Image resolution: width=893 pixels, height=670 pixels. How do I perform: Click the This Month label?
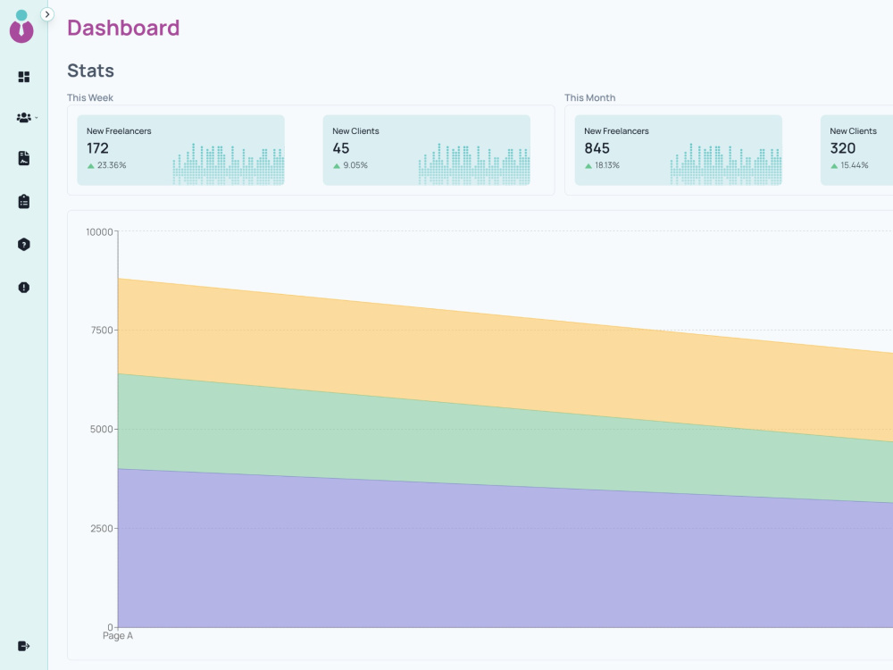(x=590, y=97)
